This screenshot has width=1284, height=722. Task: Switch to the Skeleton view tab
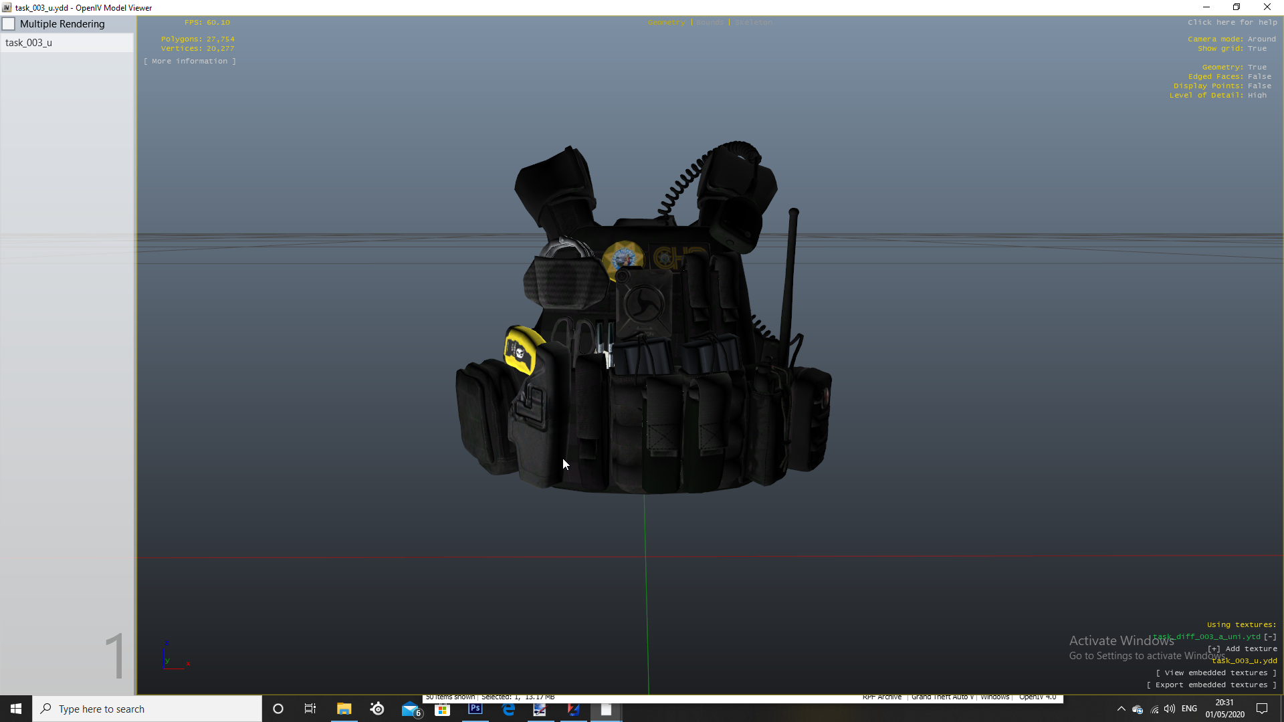[753, 23]
